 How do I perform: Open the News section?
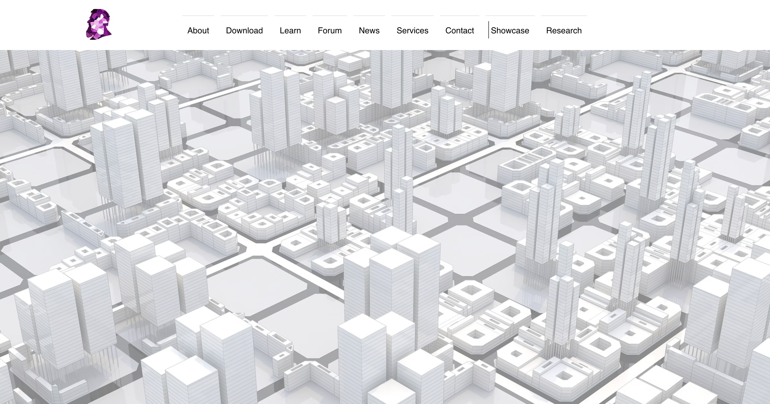pos(369,30)
